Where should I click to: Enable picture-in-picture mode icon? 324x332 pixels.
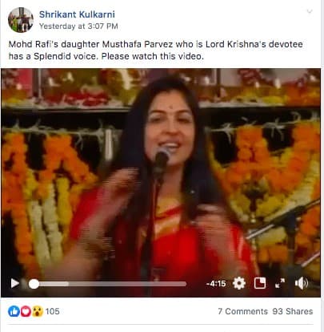260,283
